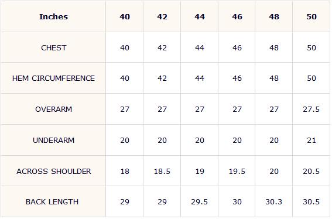Click the BACK LENGTH row label
332x219 pixels.
tap(52, 201)
